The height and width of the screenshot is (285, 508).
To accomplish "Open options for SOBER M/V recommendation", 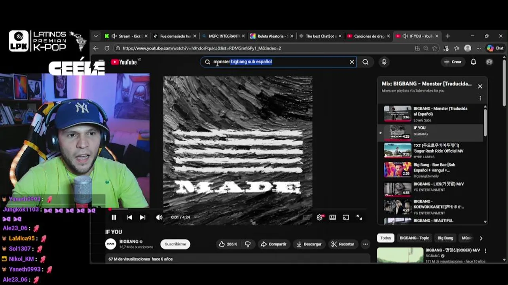I will pos(485,251).
